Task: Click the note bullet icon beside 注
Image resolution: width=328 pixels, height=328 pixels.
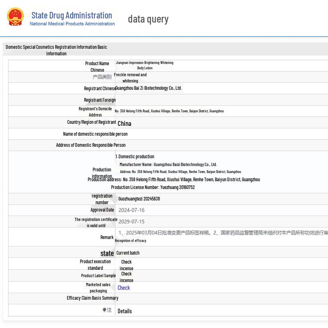Action: point(105,310)
